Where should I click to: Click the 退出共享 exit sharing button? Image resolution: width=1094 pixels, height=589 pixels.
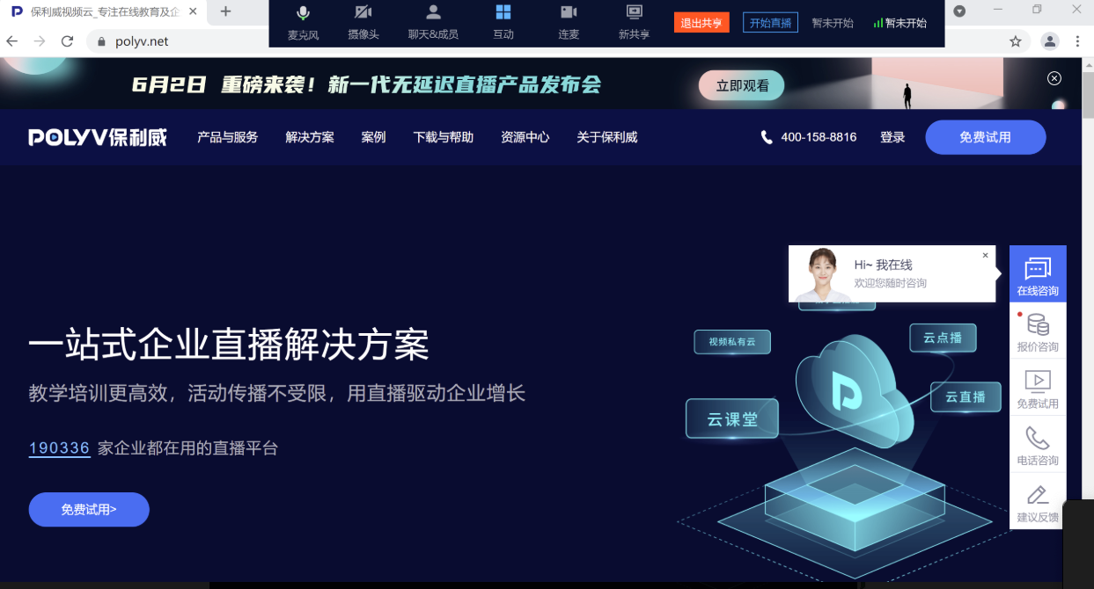(701, 23)
